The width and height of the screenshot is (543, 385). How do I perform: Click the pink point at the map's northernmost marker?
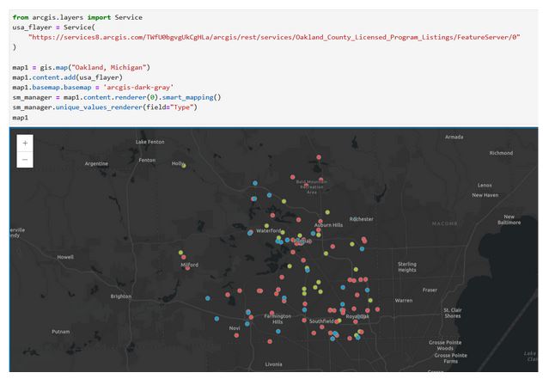click(319, 157)
